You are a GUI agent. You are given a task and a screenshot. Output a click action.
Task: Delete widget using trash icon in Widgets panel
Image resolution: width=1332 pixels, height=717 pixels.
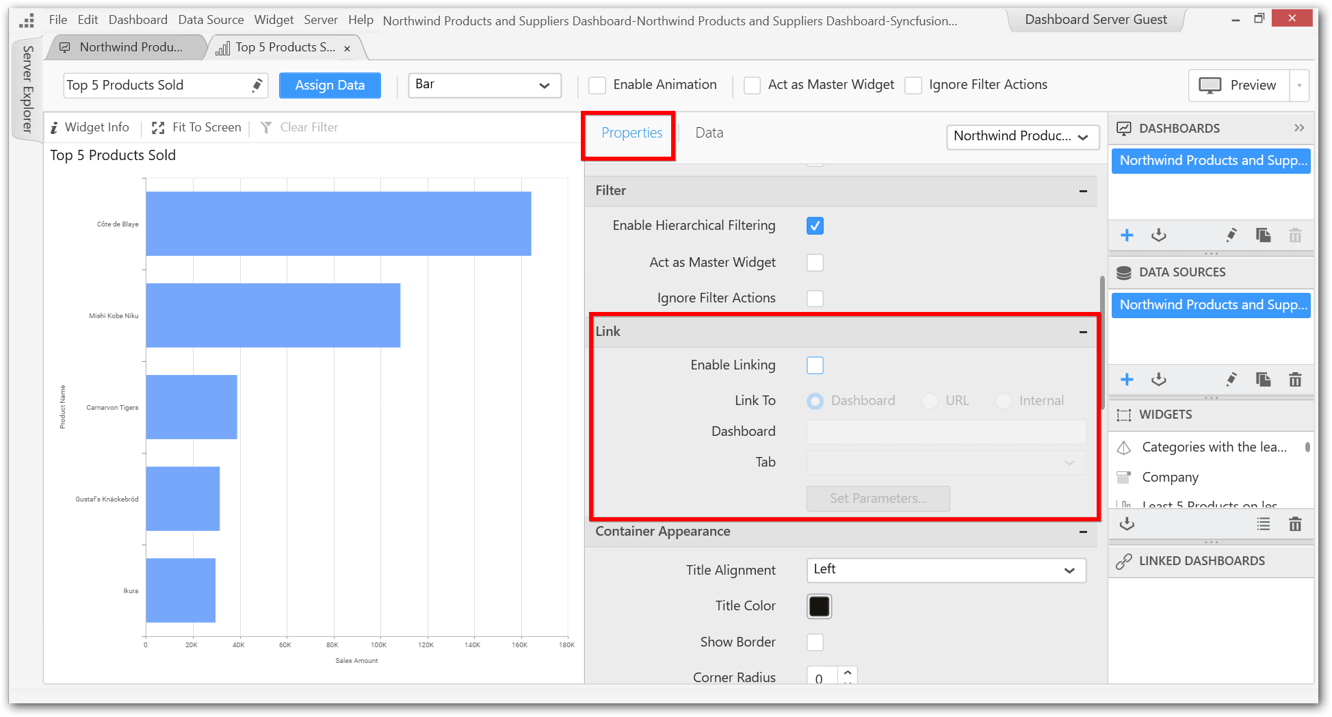coord(1295,524)
